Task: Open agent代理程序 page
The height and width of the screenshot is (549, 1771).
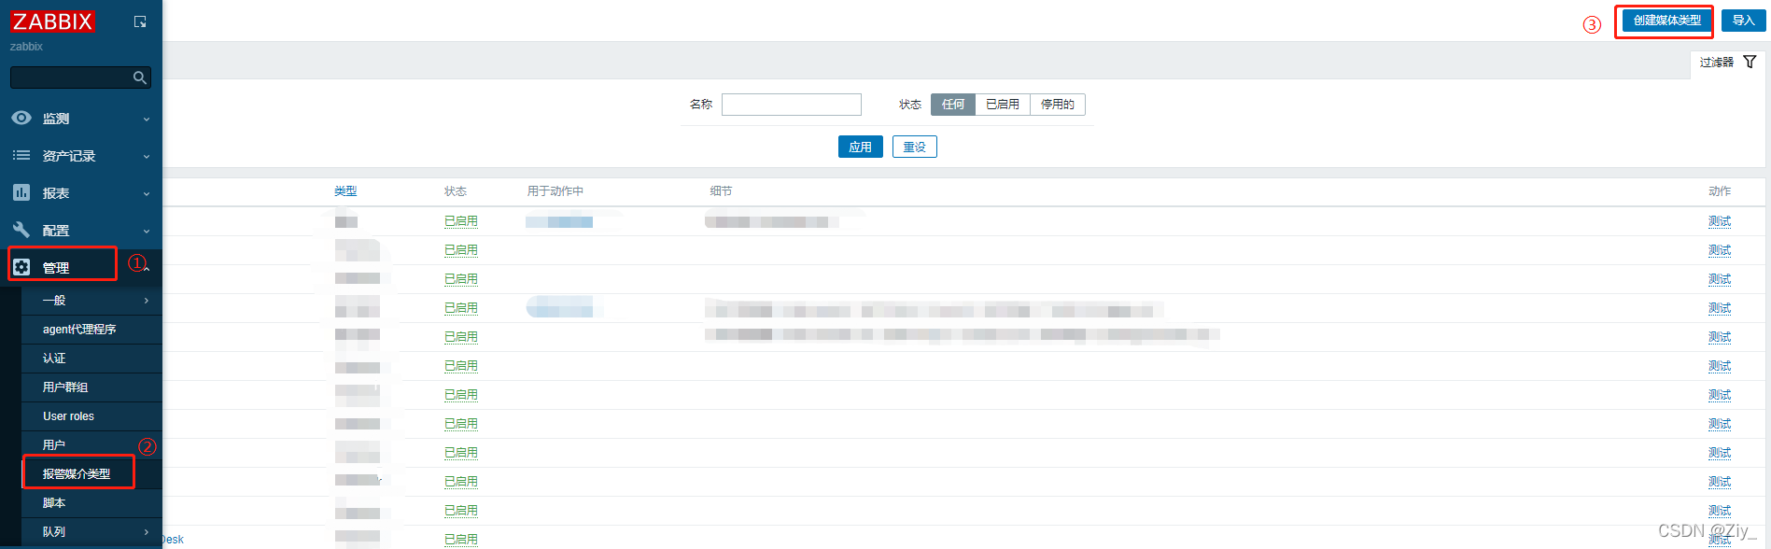Action: tap(79, 330)
